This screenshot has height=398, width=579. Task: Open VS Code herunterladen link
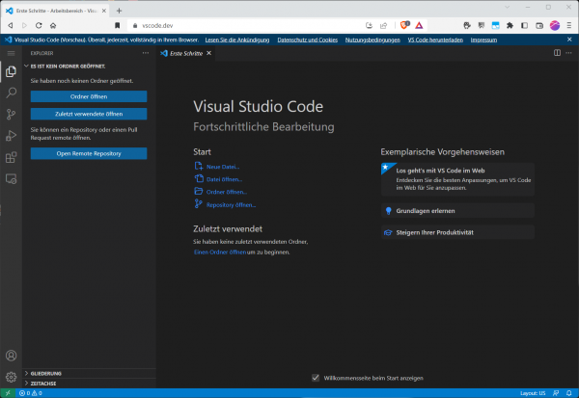(x=435, y=40)
